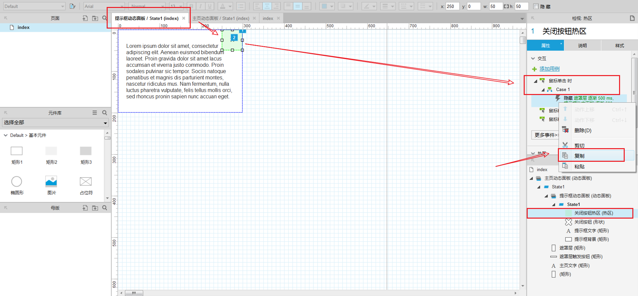Open the line width dropdown
Viewport: 638px width, 296px height.
point(387,6)
